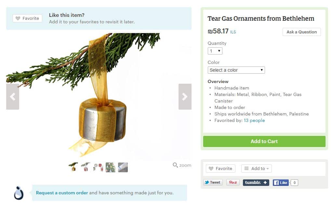Add the ornament to cart
The width and height of the screenshot is (332, 206).
[x=264, y=141]
